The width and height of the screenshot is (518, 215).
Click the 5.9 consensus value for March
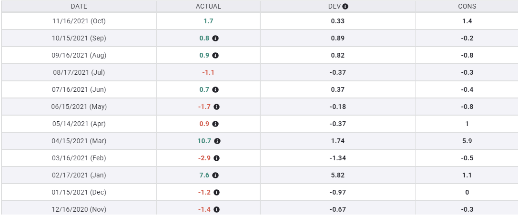coord(467,141)
